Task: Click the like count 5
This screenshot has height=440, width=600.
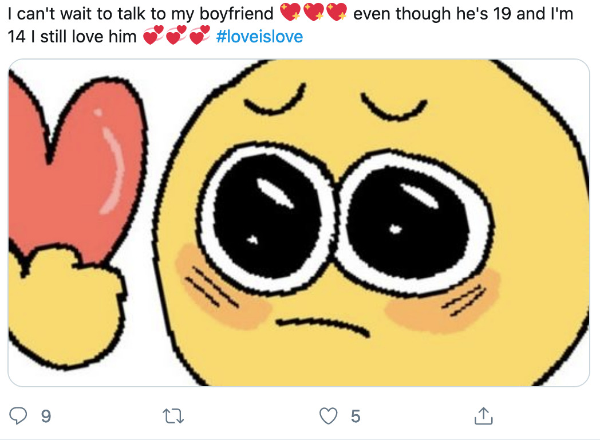Action: point(356,417)
